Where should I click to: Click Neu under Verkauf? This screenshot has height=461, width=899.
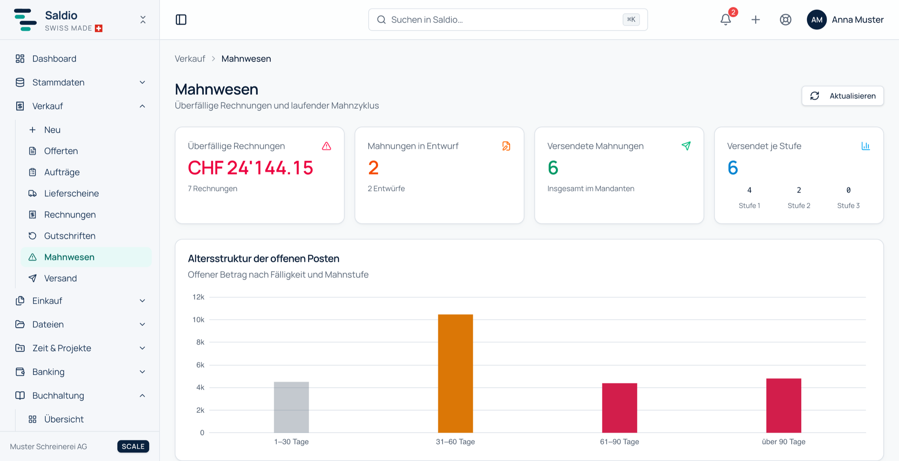point(86,130)
